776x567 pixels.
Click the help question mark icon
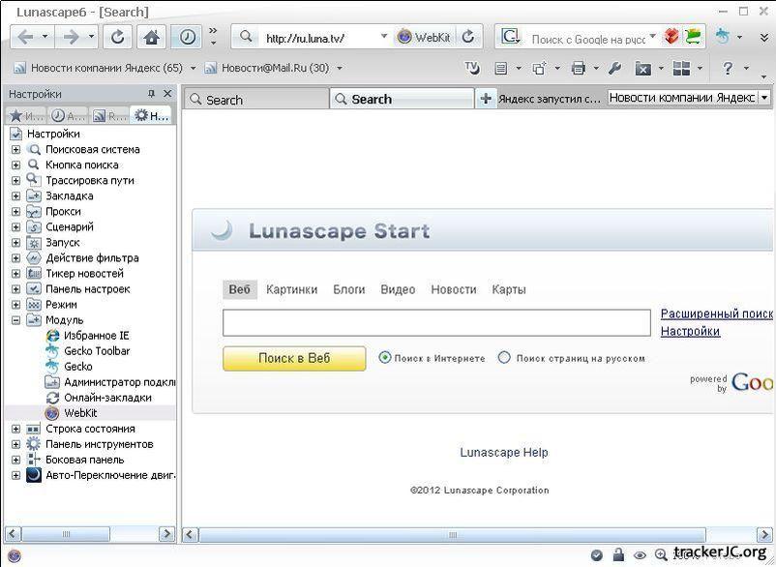[x=728, y=69]
